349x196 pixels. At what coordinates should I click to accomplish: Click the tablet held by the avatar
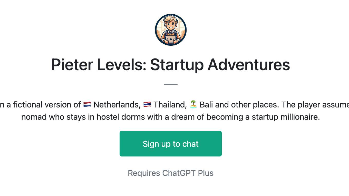tap(171, 39)
